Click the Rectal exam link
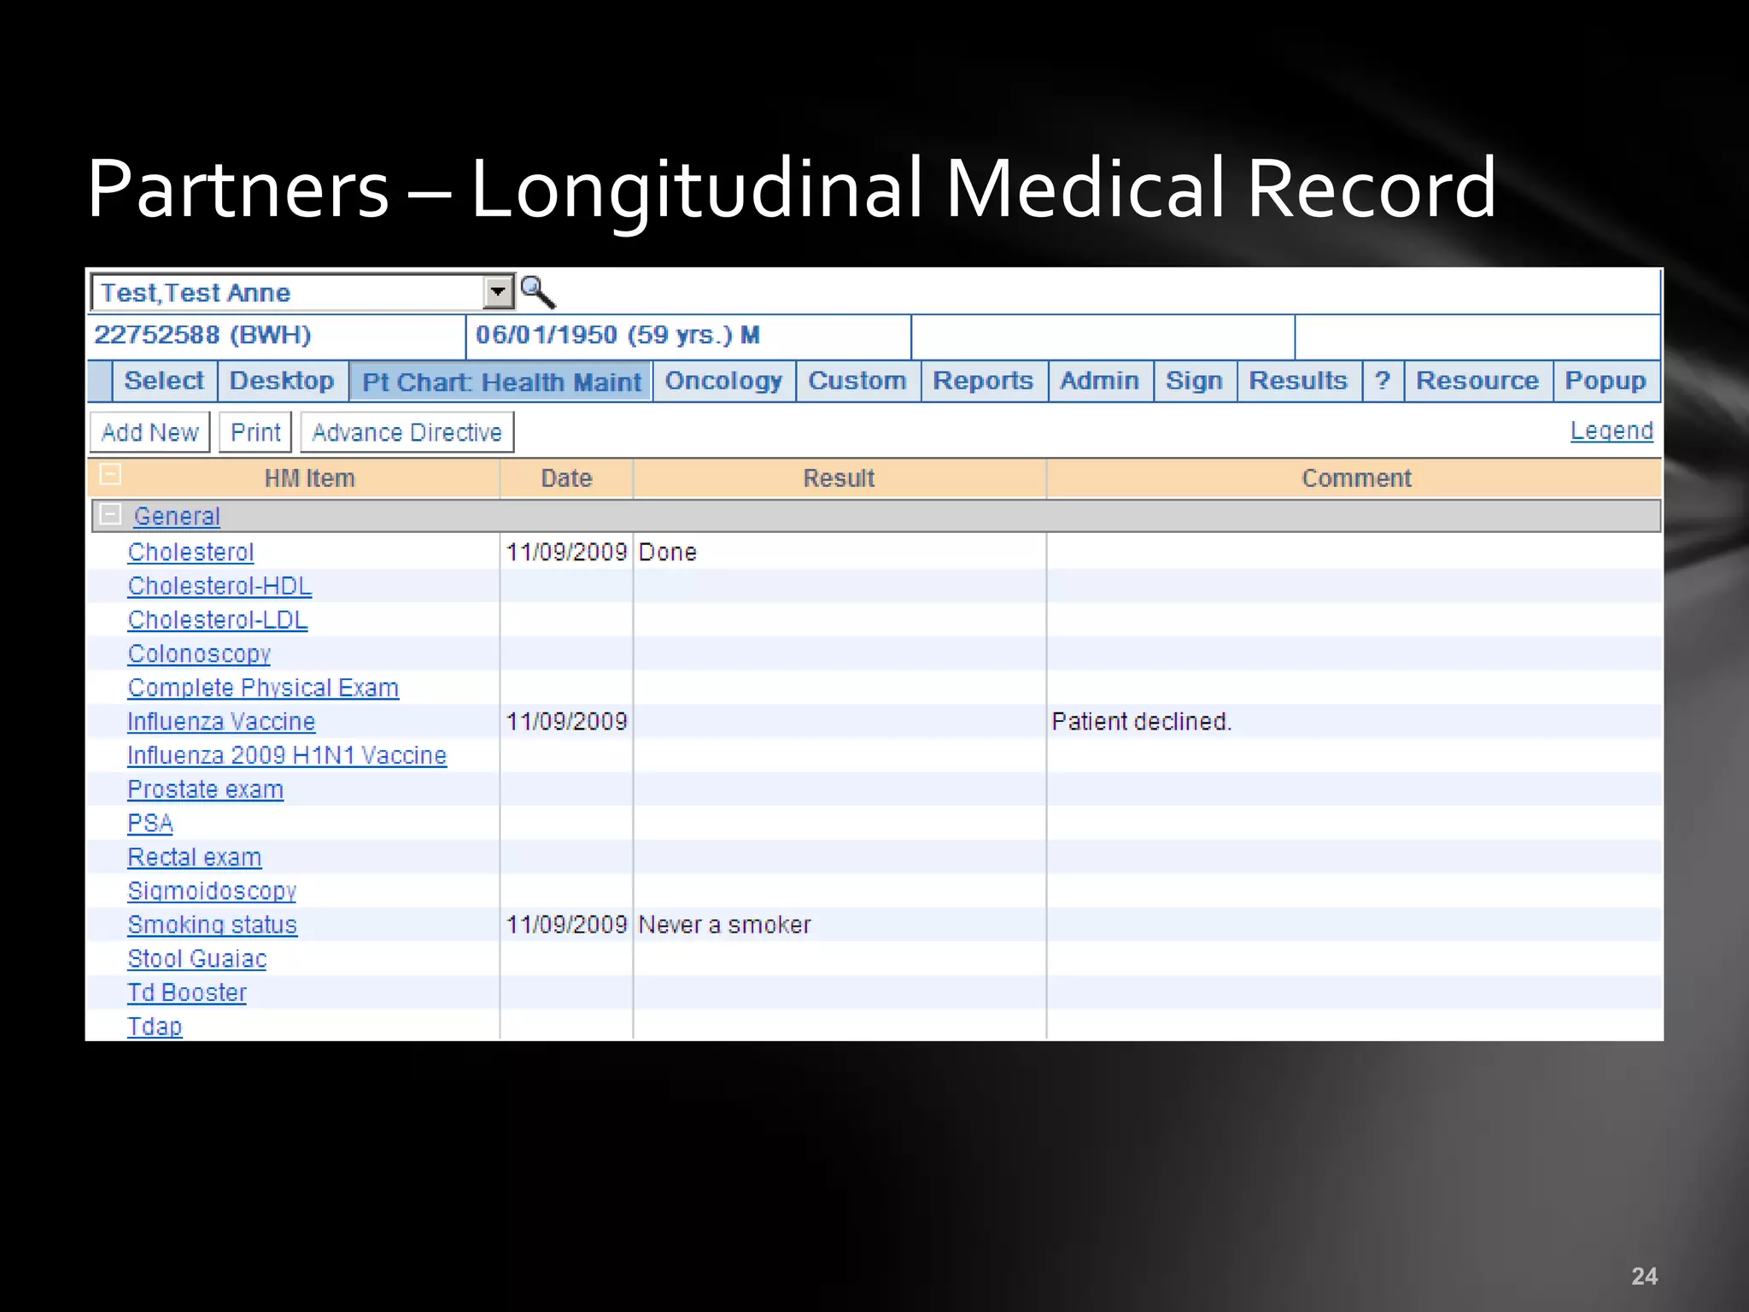Viewport: 1749px width, 1312px height. [195, 858]
